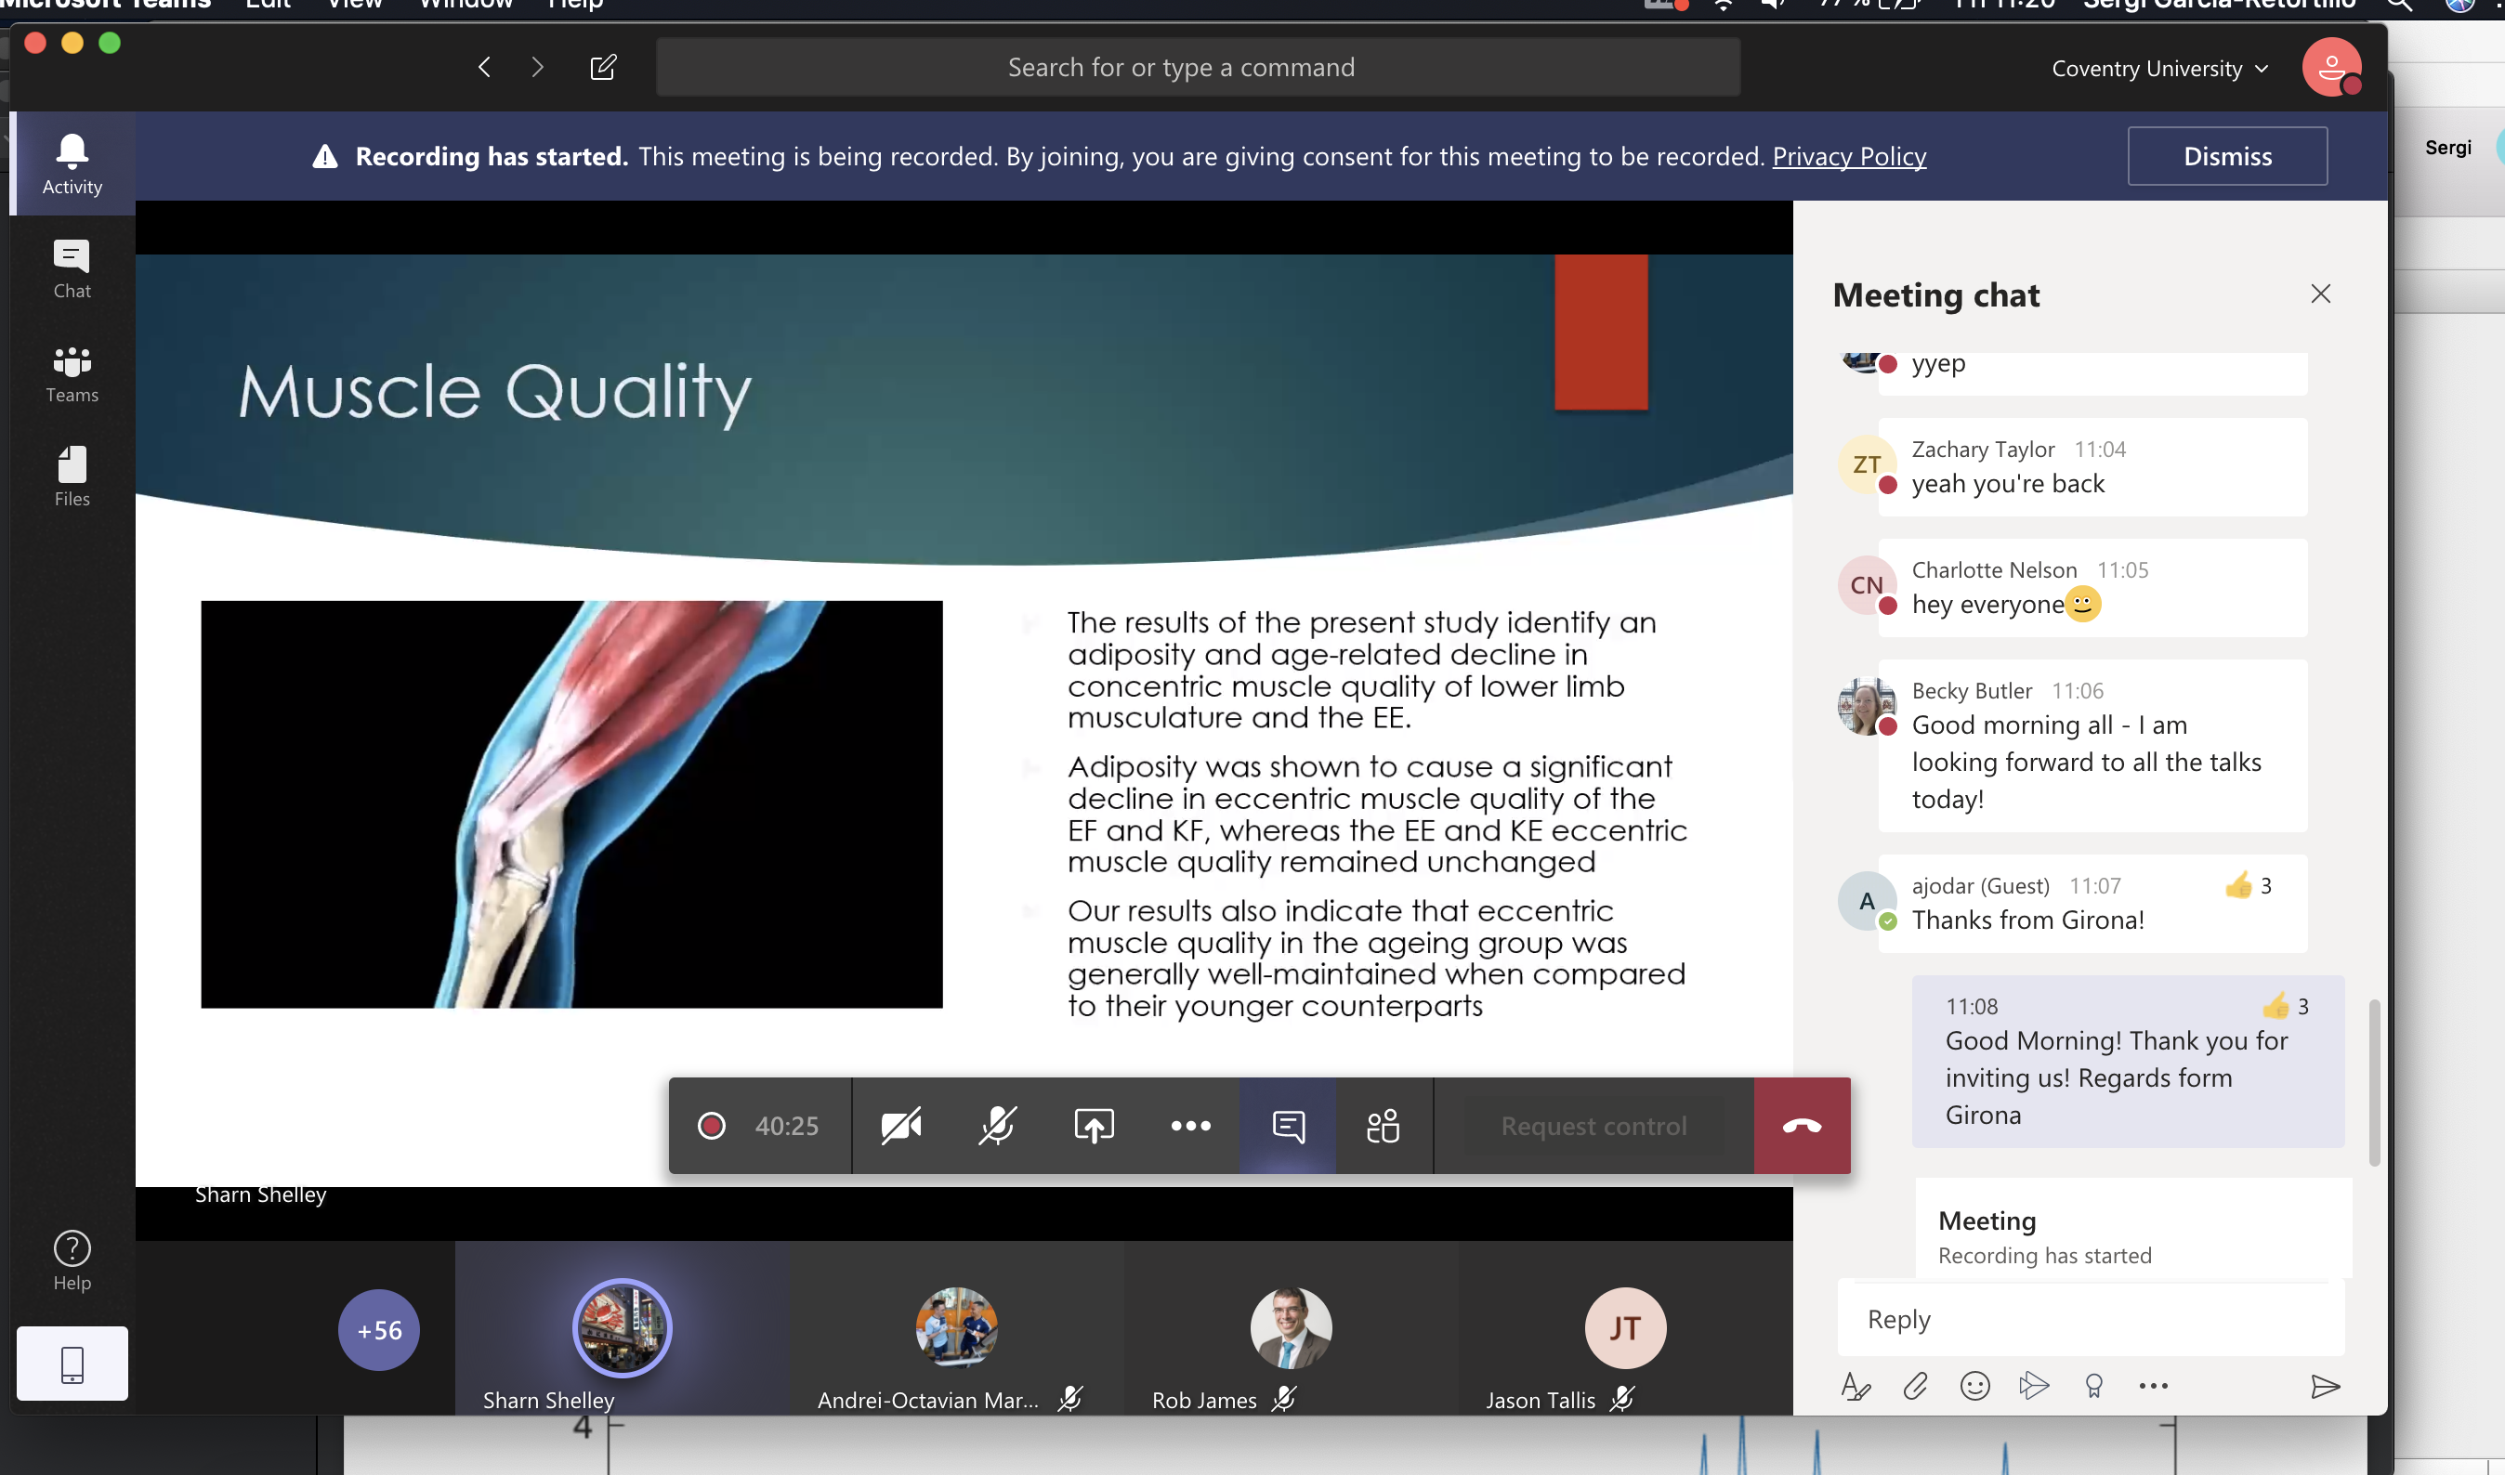Viewport: 2505px width, 1475px height.
Task: Toggle camera on in call controls
Action: pyautogui.click(x=900, y=1125)
